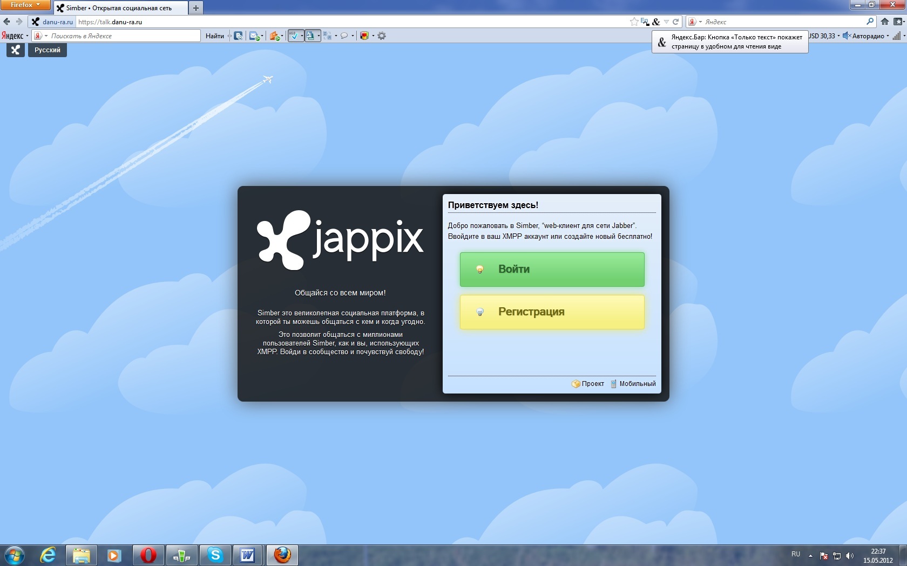Toggle the page translation toolbar button
The width and height of the screenshot is (907, 566).
[x=310, y=36]
